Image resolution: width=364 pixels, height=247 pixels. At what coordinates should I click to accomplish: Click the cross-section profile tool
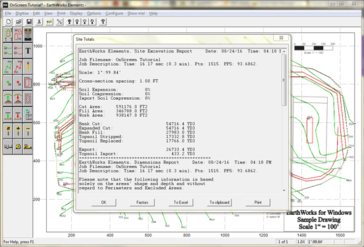[8, 146]
